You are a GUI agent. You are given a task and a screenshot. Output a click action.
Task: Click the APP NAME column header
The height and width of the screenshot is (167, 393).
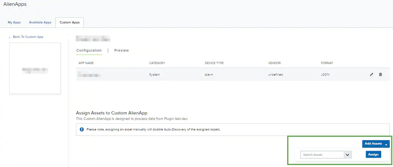point(86,63)
